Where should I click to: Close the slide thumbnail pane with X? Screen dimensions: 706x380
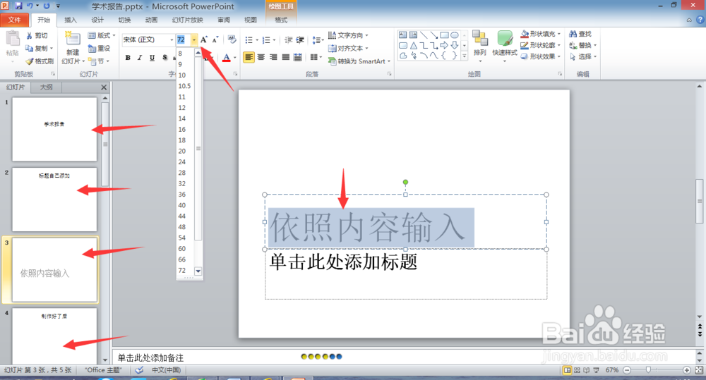(104, 87)
